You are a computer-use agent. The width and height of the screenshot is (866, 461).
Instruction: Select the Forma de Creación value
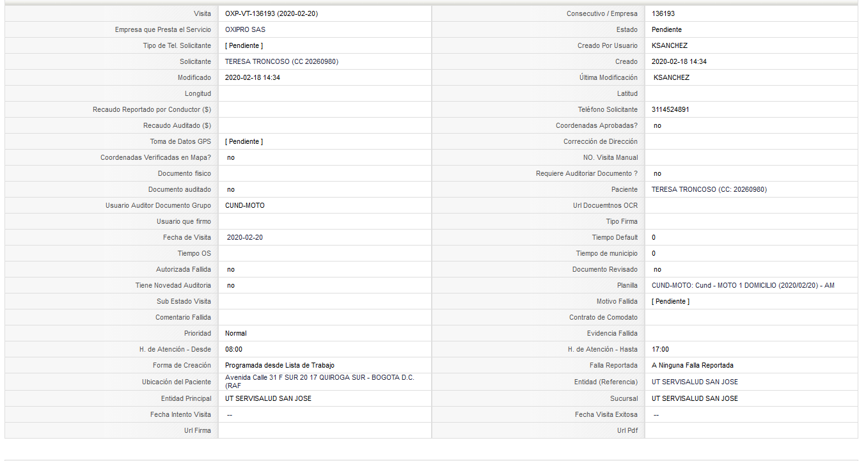tap(279, 365)
